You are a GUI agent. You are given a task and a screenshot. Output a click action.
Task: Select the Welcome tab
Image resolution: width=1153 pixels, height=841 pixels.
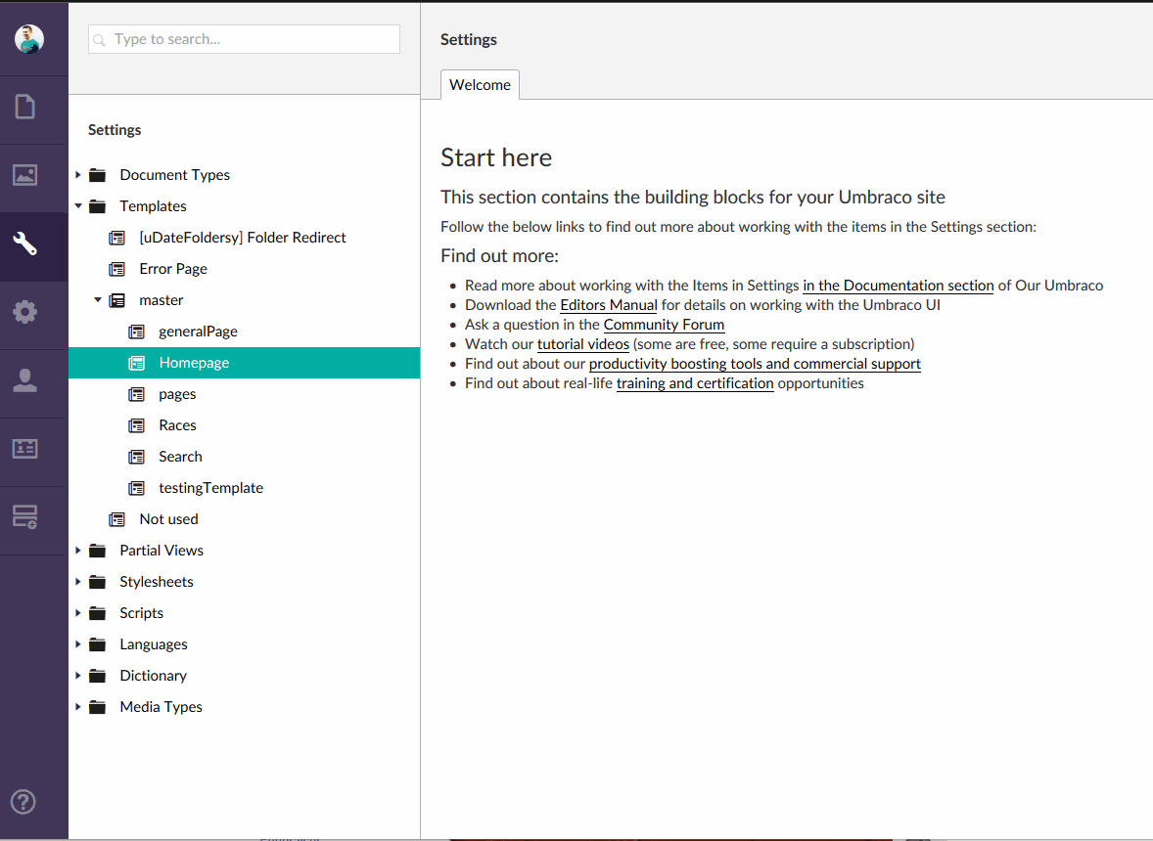pyautogui.click(x=480, y=85)
